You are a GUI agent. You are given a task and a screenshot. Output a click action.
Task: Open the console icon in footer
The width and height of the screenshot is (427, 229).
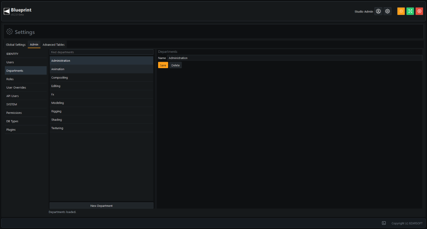pyautogui.click(x=384, y=223)
